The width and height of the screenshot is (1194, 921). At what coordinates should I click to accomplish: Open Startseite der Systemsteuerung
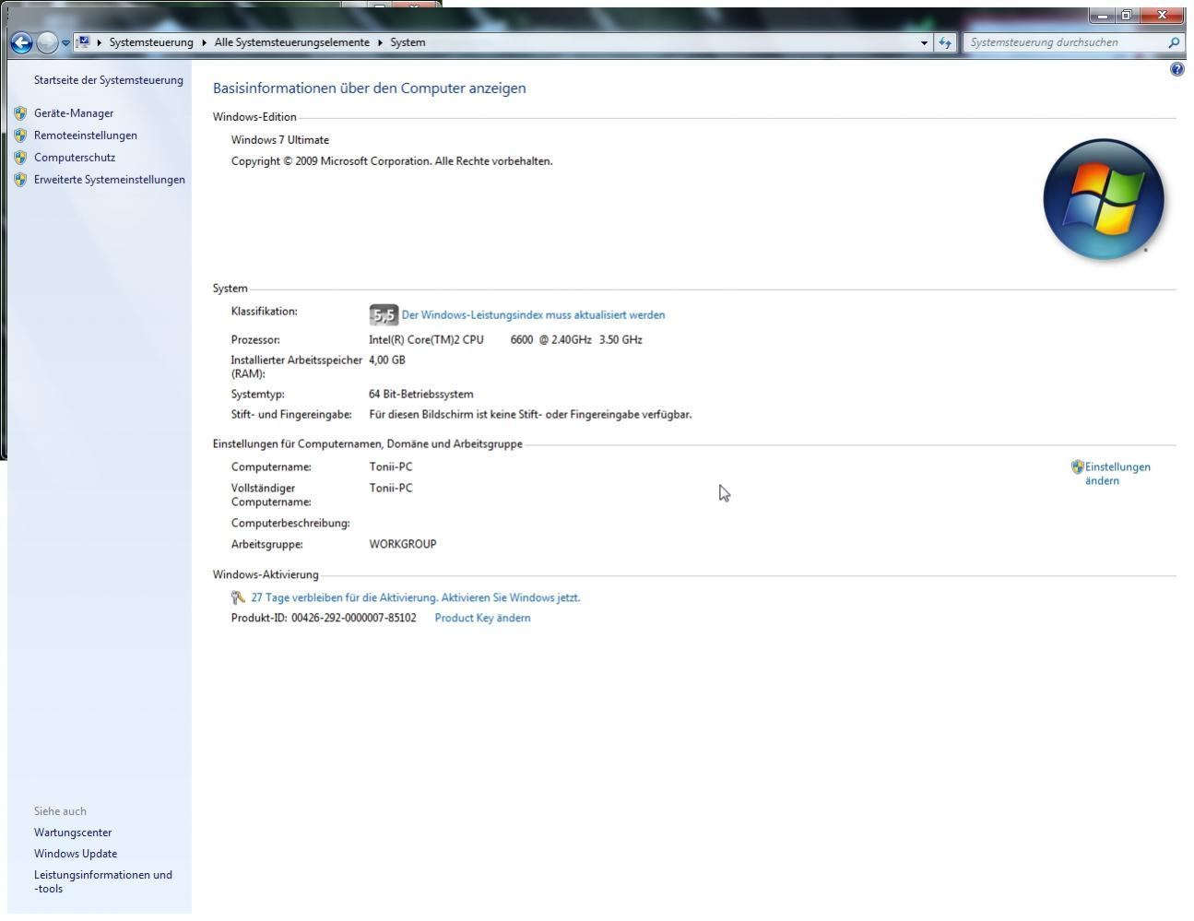click(109, 80)
